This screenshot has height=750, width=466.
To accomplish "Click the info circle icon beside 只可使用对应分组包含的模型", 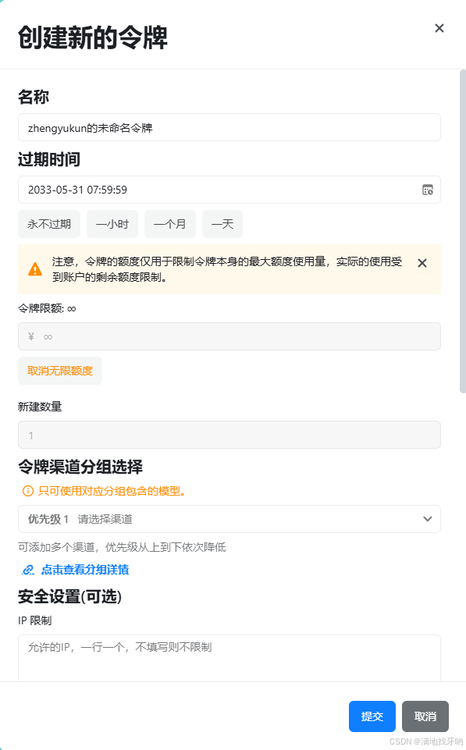I will point(28,491).
